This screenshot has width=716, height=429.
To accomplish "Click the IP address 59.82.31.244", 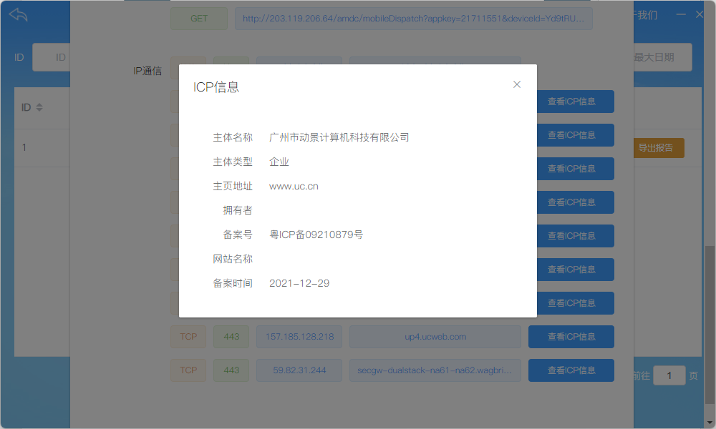I will 299,370.
